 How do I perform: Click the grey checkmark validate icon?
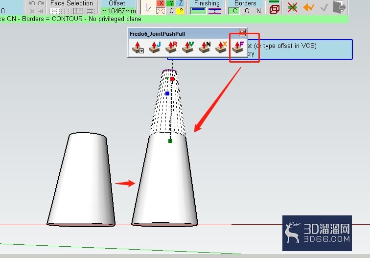click(x=324, y=7)
